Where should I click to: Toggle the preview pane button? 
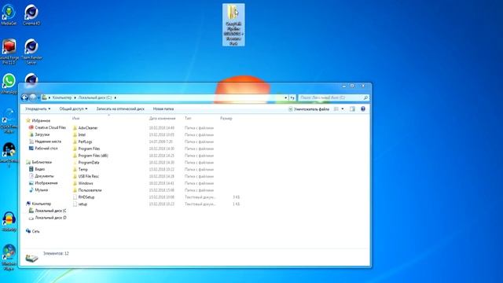[x=352, y=109]
